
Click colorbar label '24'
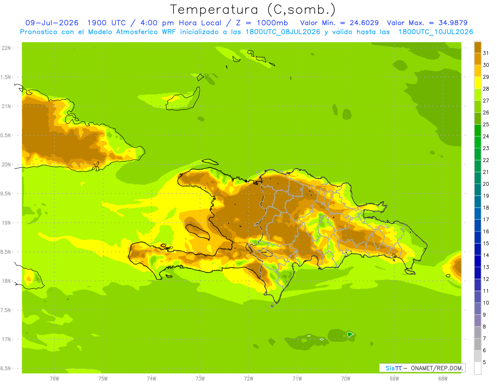(x=486, y=136)
